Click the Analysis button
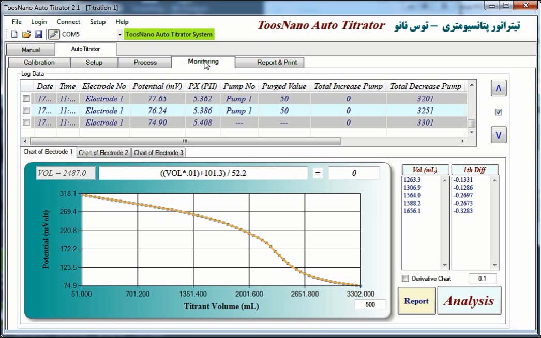The height and width of the screenshot is (338, 541). pos(469,301)
